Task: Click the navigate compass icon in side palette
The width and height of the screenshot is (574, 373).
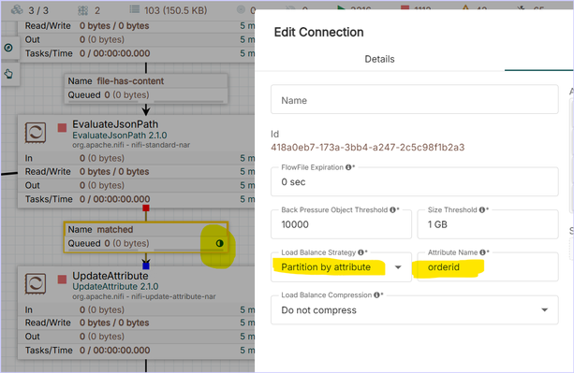Action: (x=8, y=48)
